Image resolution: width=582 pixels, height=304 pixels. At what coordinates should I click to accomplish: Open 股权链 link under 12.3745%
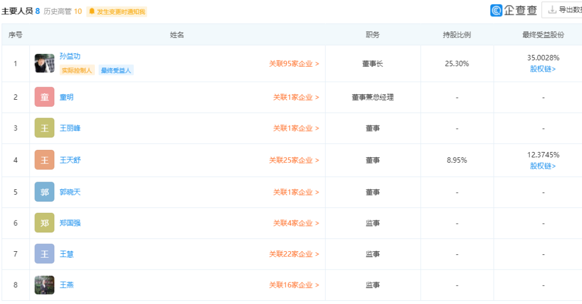(543, 167)
